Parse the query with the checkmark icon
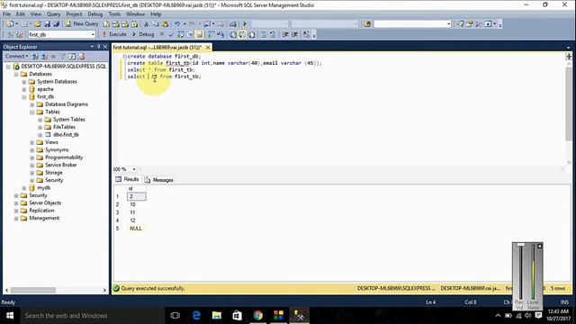Viewport: 576px width, 324px height. click(171, 34)
